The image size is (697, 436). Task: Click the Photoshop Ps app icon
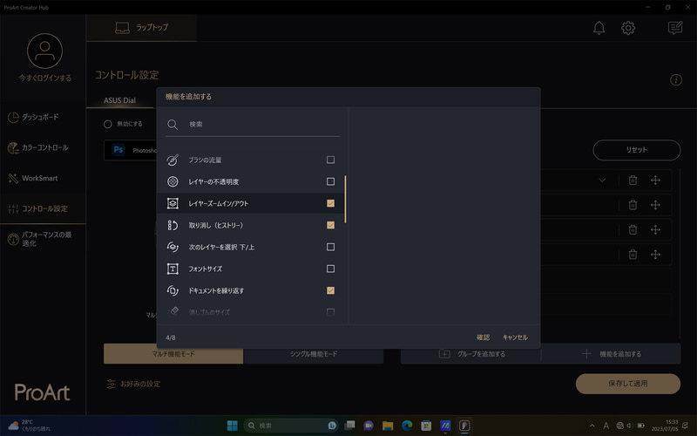click(x=118, y=150)
